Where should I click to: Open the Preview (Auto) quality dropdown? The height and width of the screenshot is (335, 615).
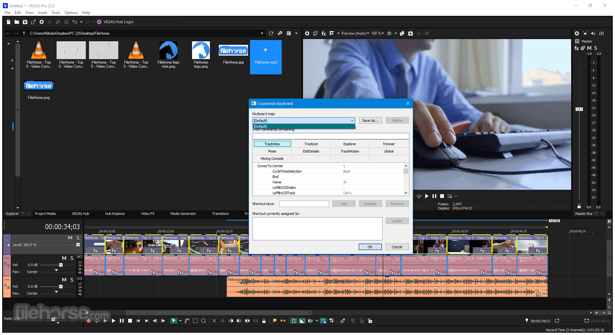355,33
